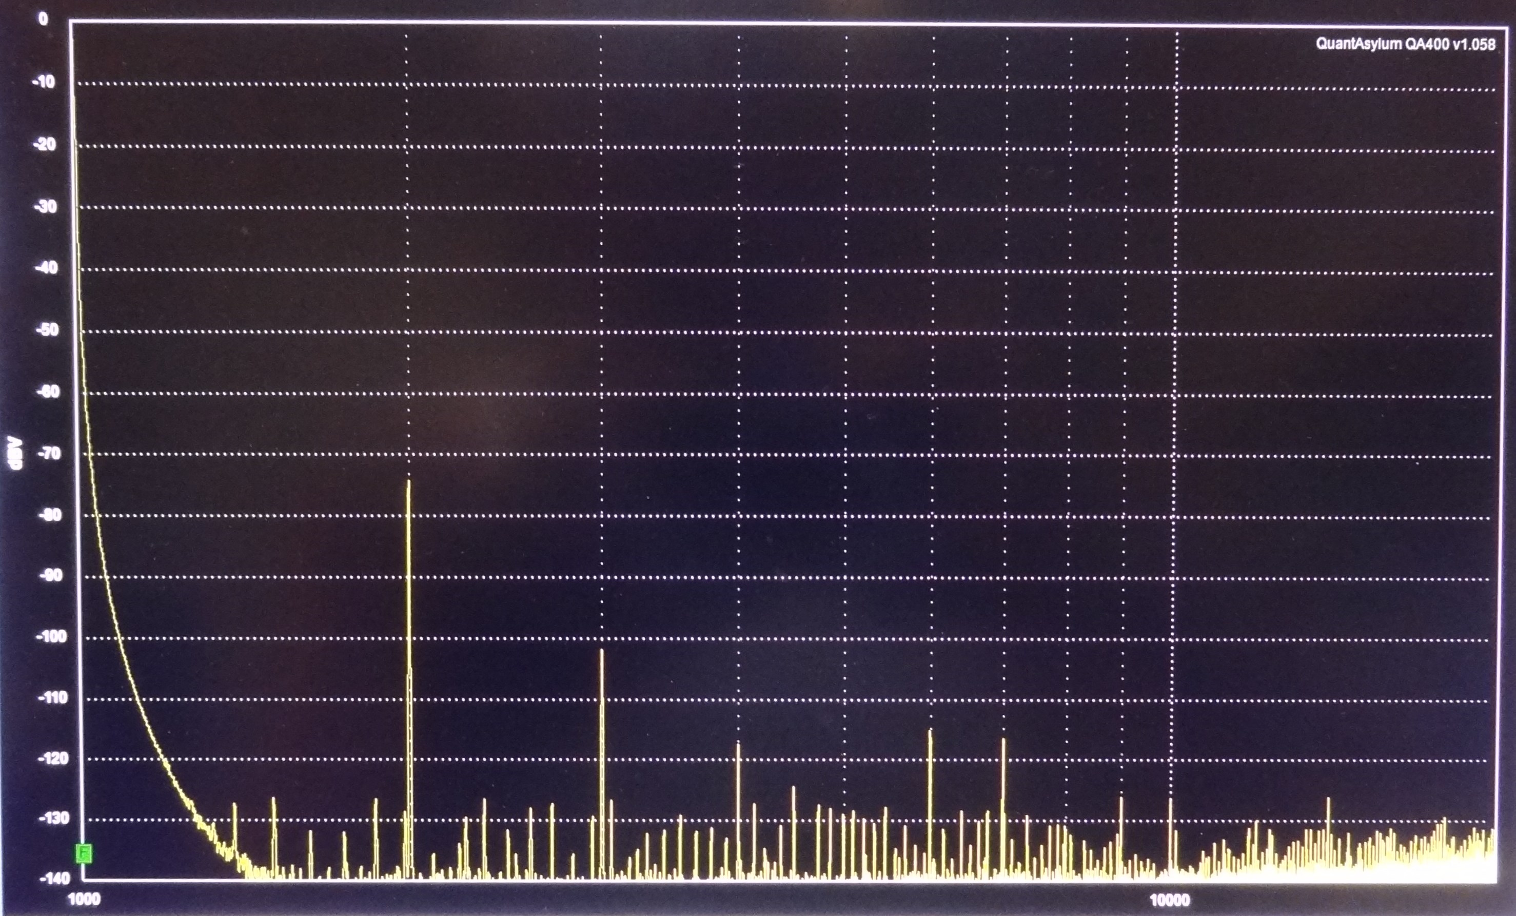The height and width of the screenshot is (916, 1516).
Task: Select the -110 Y-axis label
Action: (53, 697)
